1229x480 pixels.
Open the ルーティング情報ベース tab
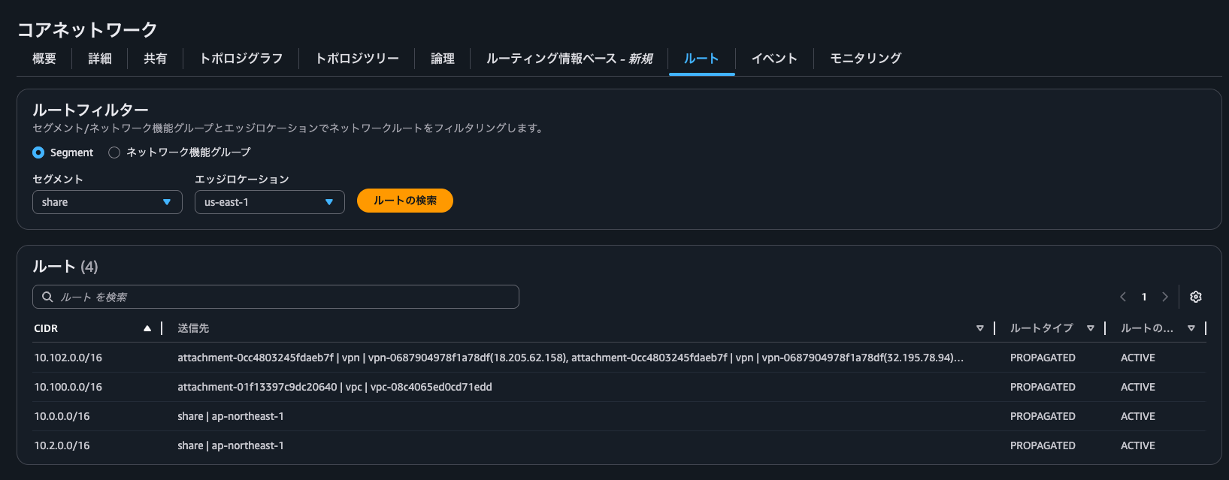point(568,59)
